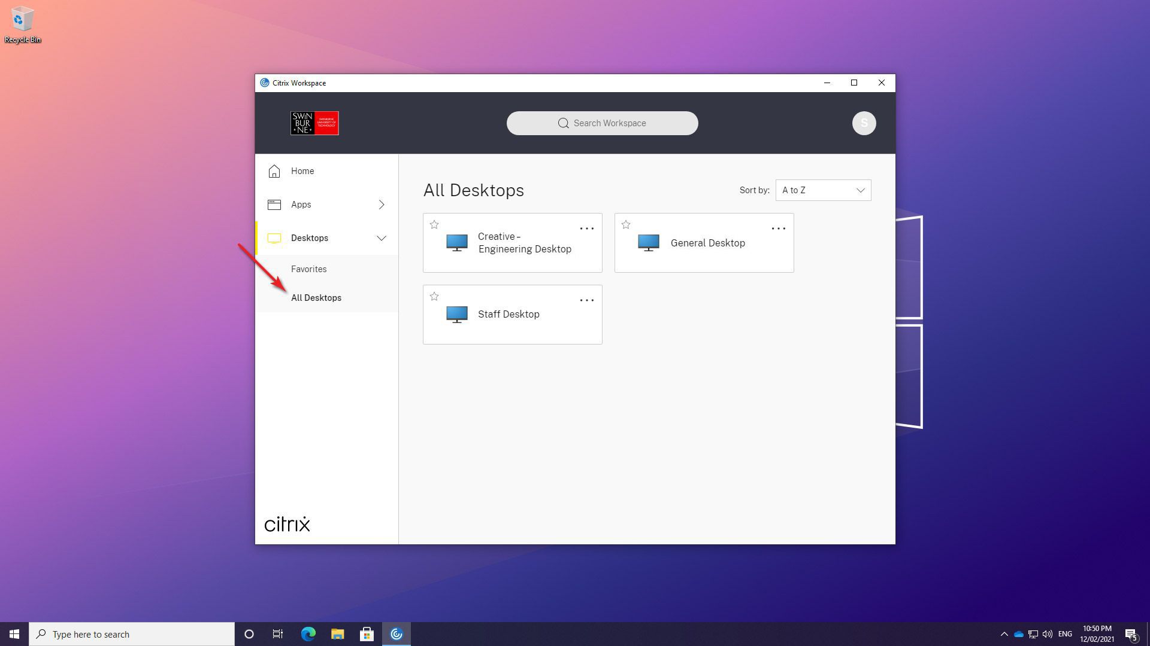Viewport: 1150px width, 646px height.
Task: Launch Creative-Engineering Desktop by its name
Action: click(x=524, y=243)
